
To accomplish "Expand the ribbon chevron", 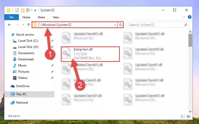I will click(184, 17).
